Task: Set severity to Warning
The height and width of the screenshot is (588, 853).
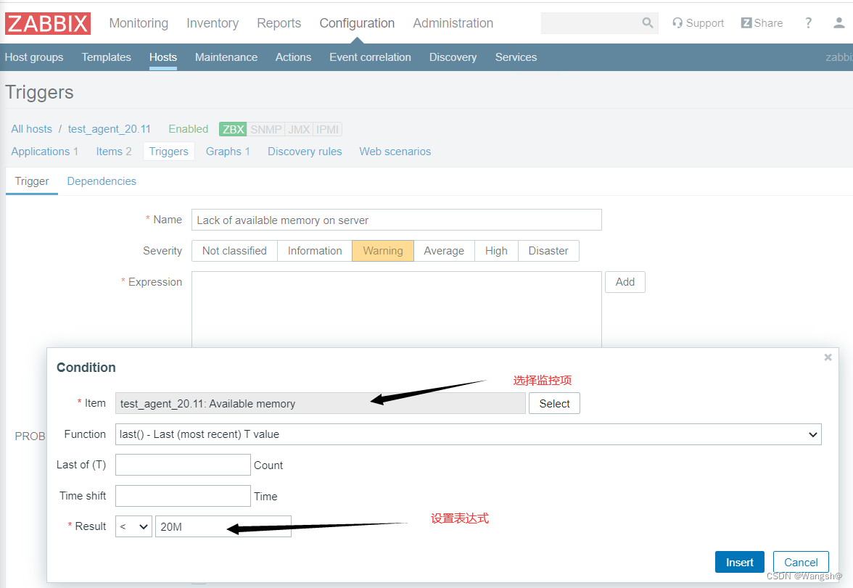Action: pos(383,251)
